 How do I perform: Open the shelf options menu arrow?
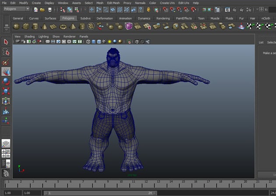point(7,30)
